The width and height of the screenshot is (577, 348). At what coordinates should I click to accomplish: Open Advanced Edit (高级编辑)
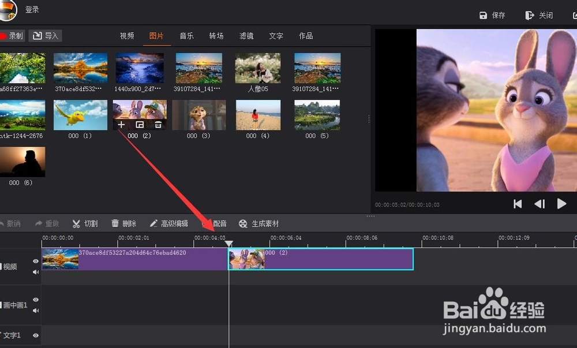pos(169,224)
